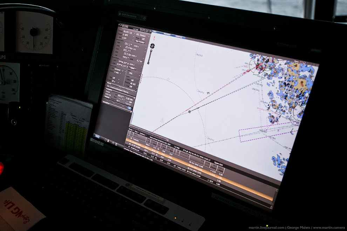Click the blue SP icon in the speed panel

coord(130,108)
